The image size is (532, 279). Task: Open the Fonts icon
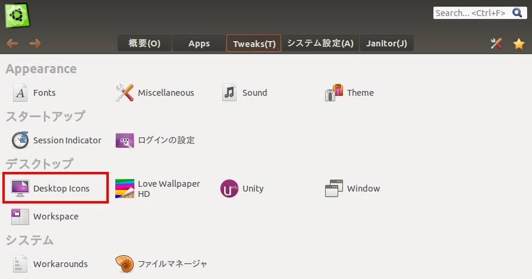click(x=20, y=93)
